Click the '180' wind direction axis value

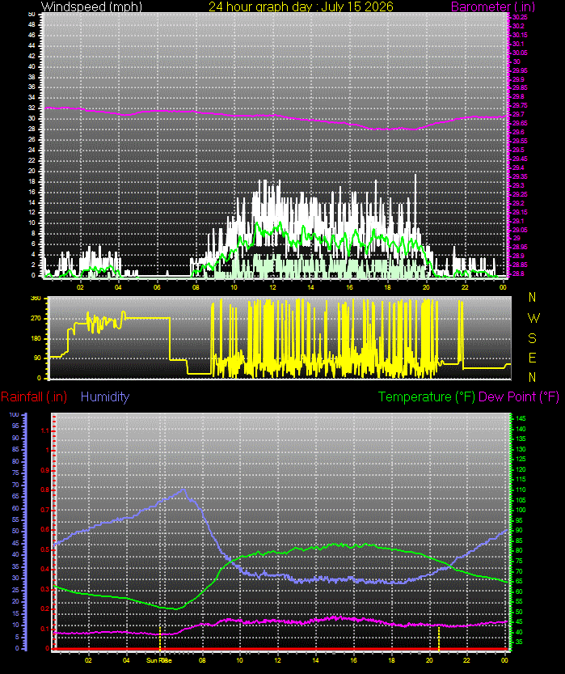tap(36, 338)
